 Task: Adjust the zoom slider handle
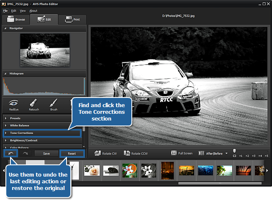click(x=234, y=151)
